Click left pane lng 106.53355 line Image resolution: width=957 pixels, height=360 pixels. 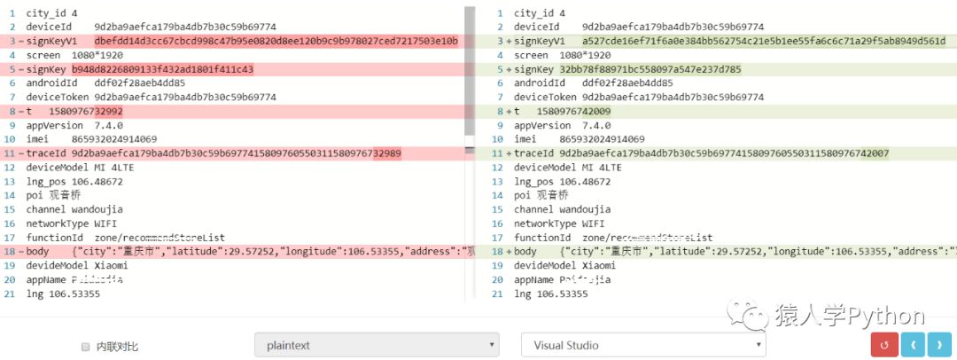[63, 294]
